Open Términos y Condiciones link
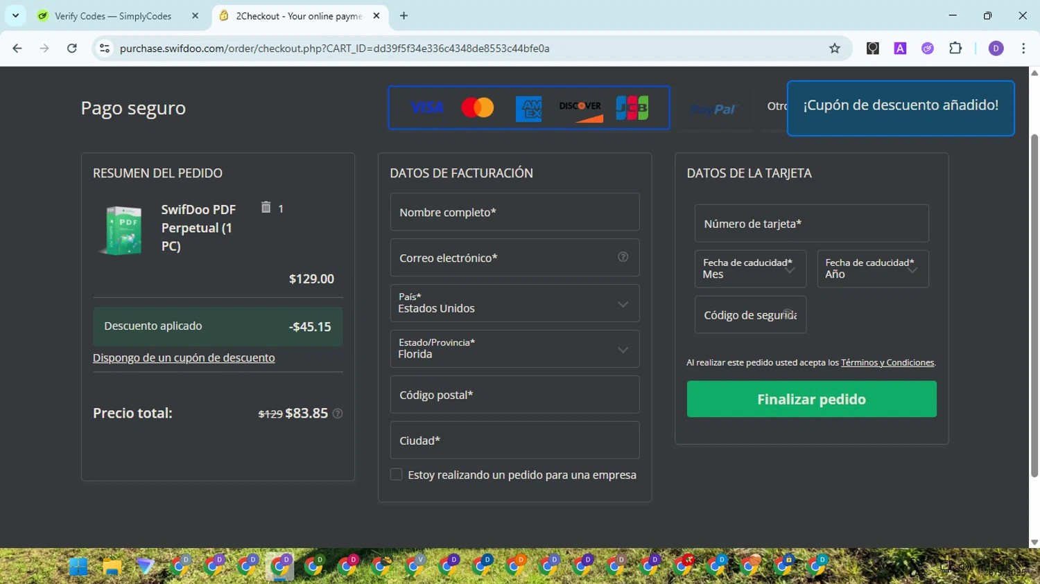 [x=887, y=362]
